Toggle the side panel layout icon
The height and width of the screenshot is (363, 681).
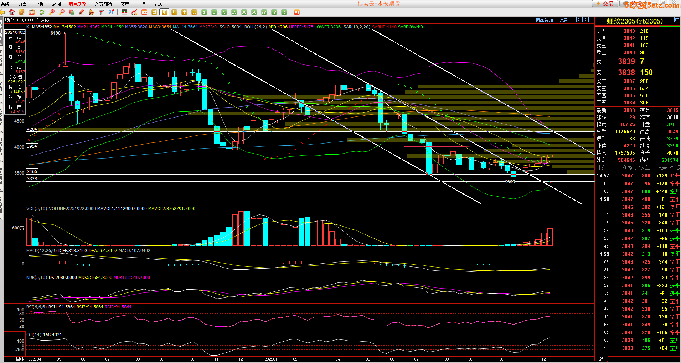click(x=591, y=20)
